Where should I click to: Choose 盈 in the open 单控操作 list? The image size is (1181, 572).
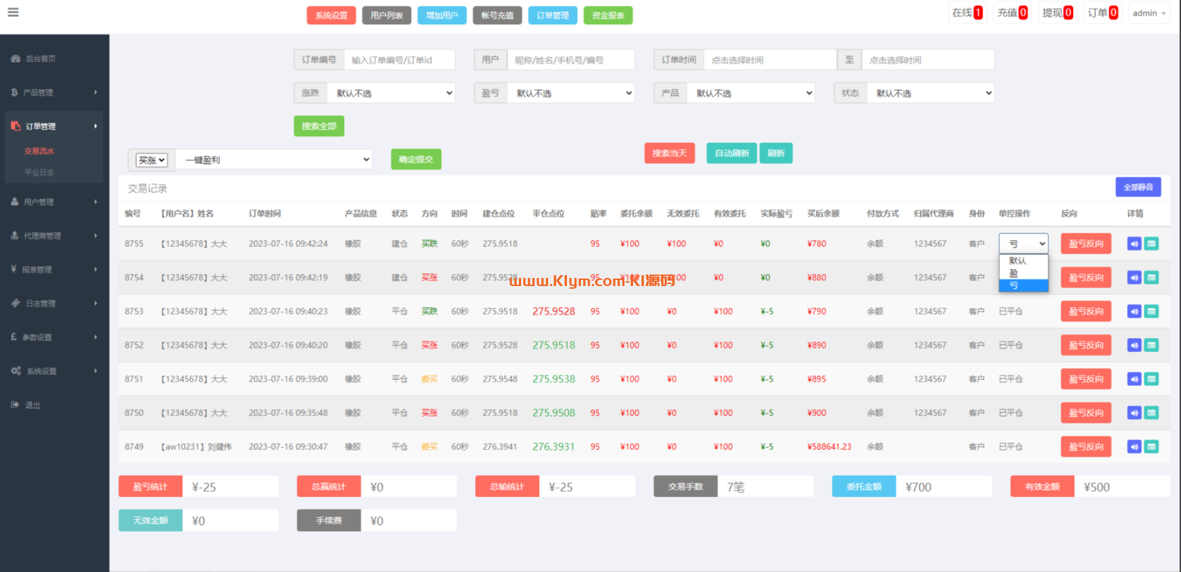1014,273
